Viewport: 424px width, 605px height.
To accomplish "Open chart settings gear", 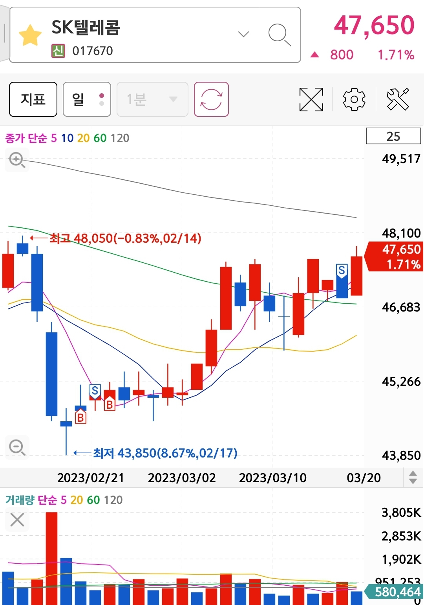I will coord(354,99).
